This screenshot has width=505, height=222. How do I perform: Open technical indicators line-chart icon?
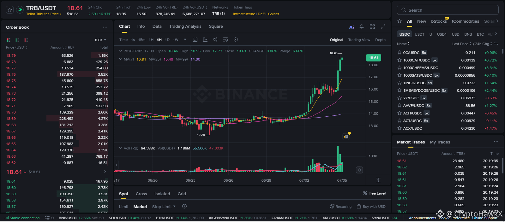(x=205, y=39)
